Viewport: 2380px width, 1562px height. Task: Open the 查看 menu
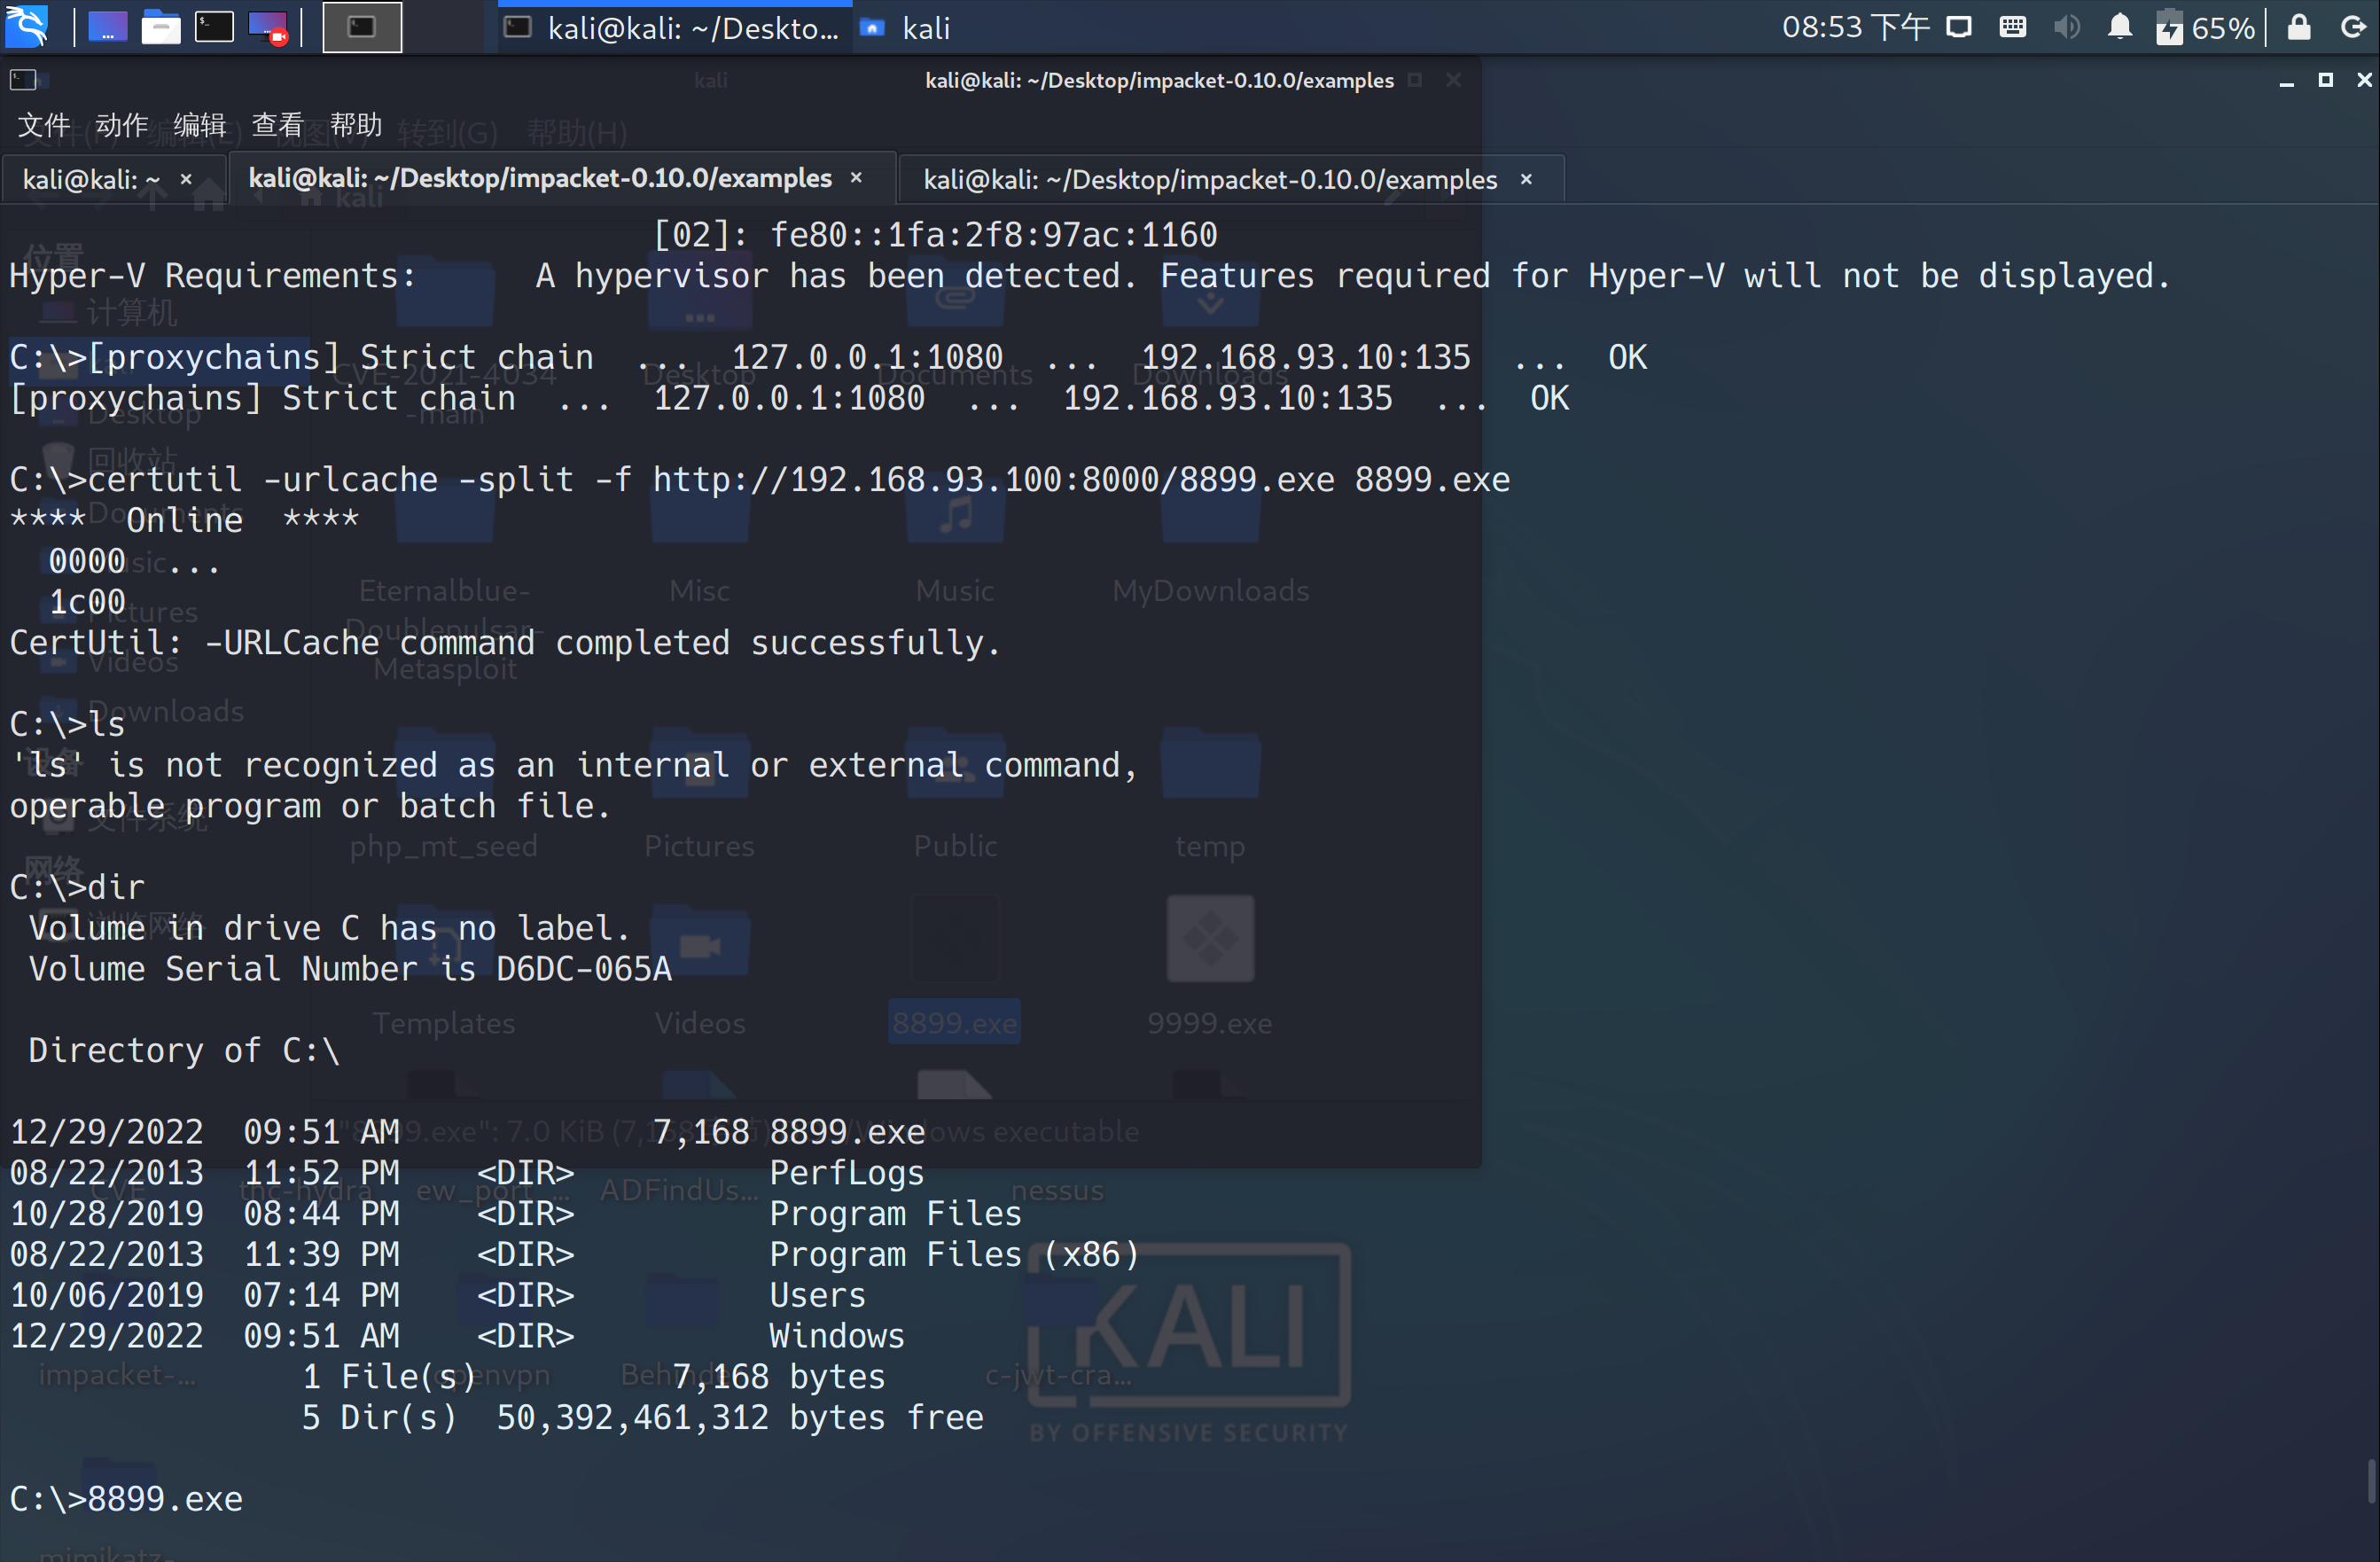click(x=278, y=125)
